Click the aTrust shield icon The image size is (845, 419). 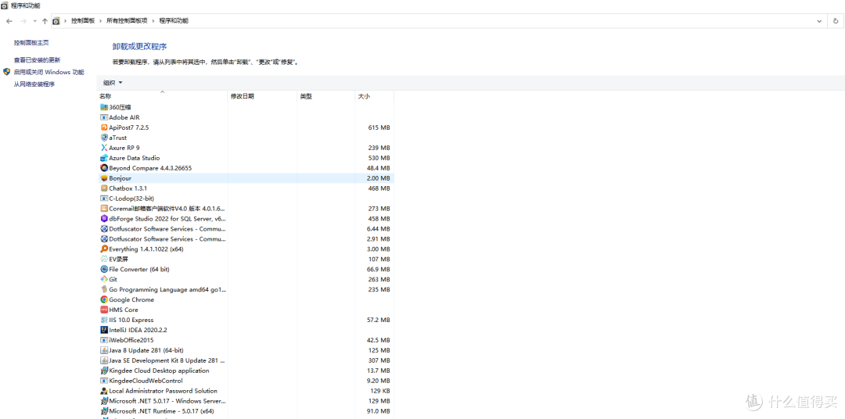104,138
